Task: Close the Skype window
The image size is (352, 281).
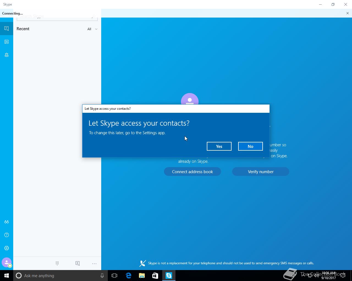Action: (x=346, y=4)
